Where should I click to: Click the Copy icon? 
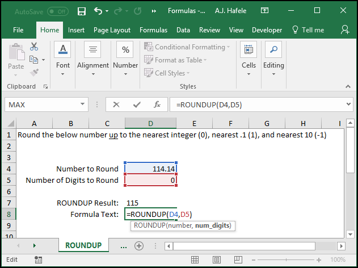(34, 60)
